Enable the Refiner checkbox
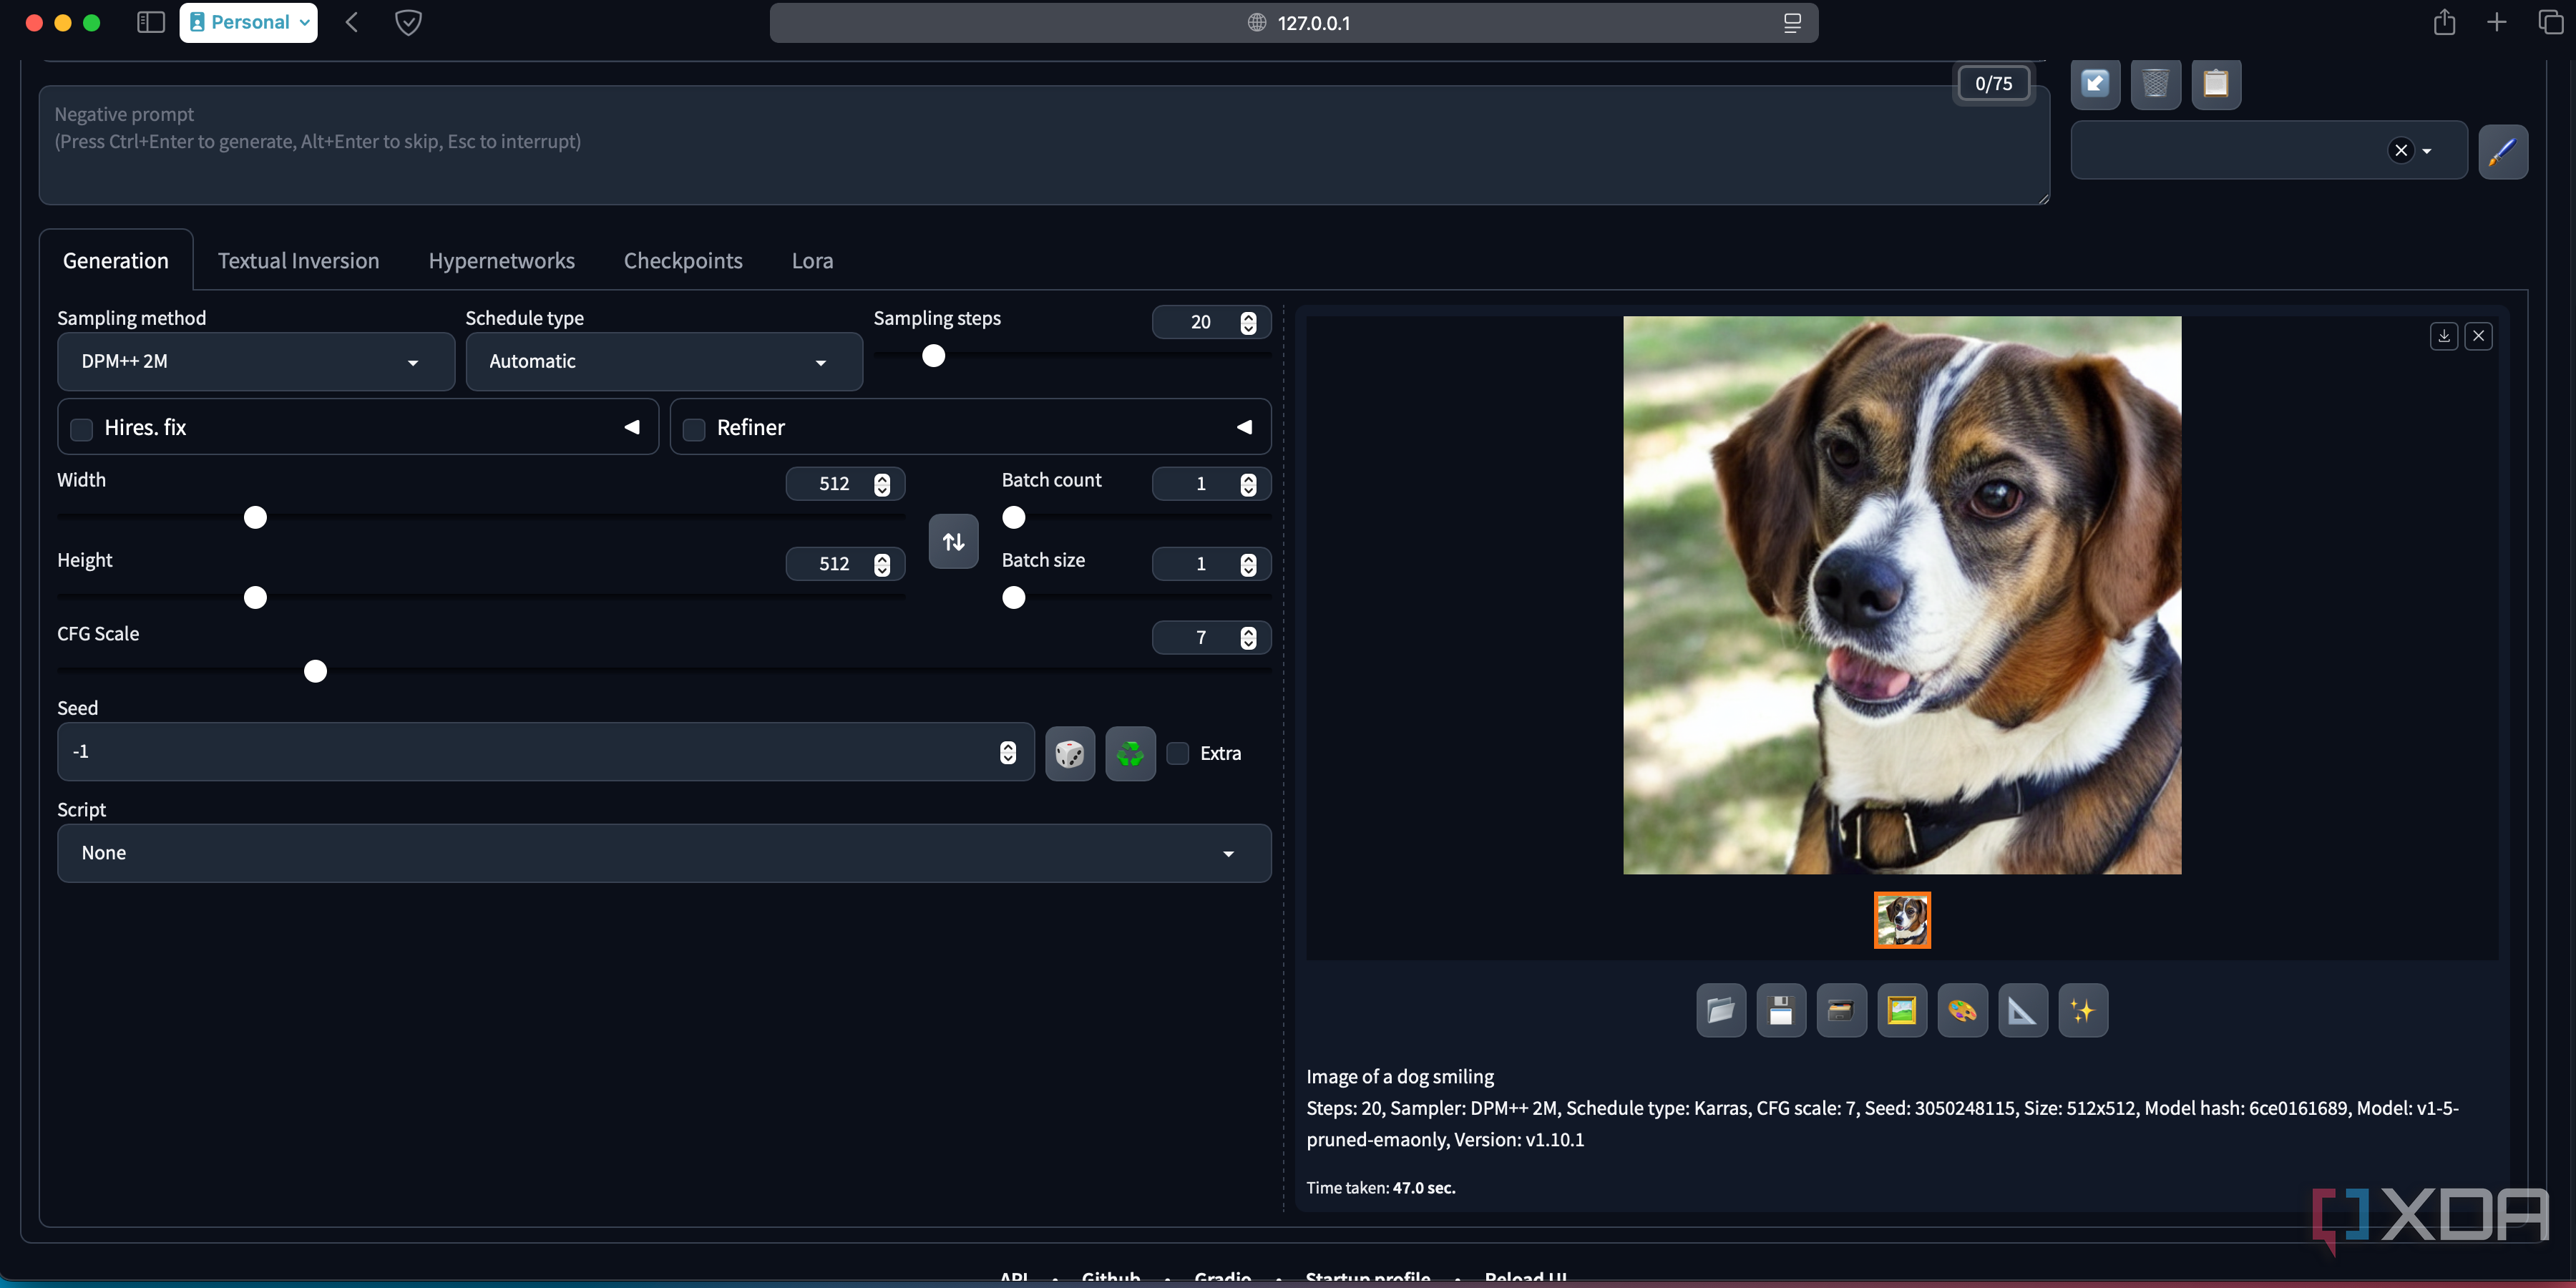2576x1288 pixels. (x=694, y=429)
